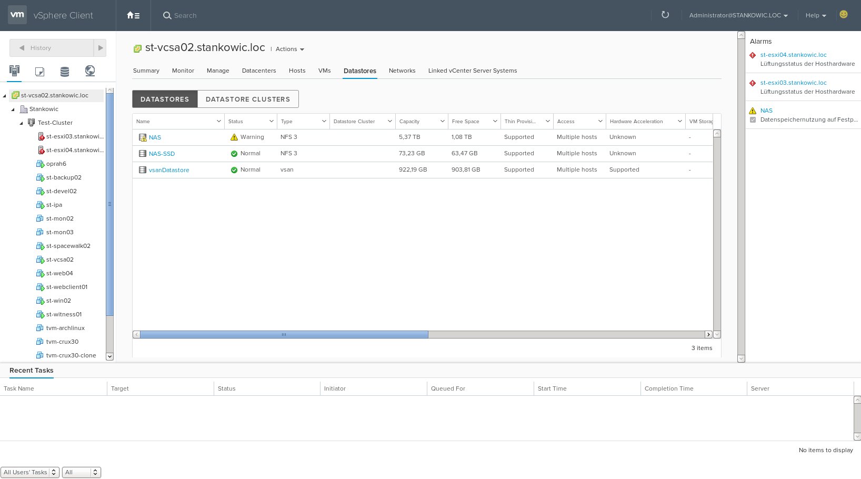Open the Name column filter dropdown
The image size is (861, 479).
point(219,121)
